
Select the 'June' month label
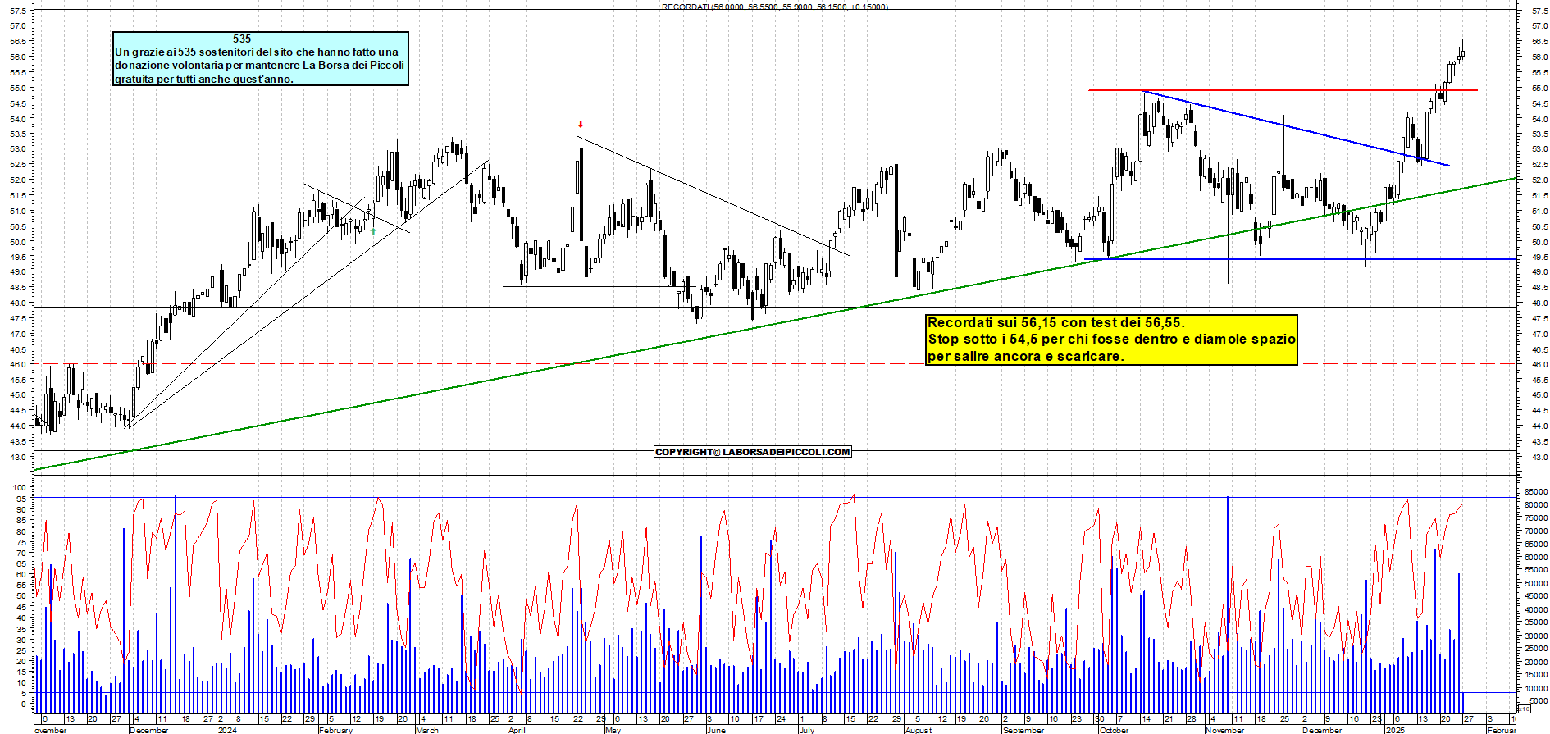coord(716,730)
